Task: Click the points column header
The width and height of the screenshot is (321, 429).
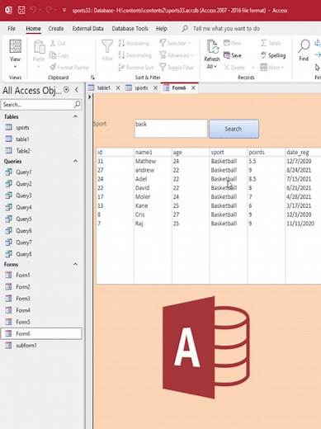Action: click(x=257, y=152)
